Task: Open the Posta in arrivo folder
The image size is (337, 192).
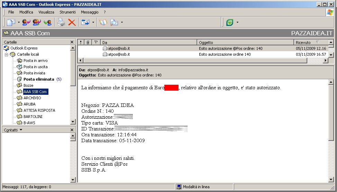Action: point(35,61)
